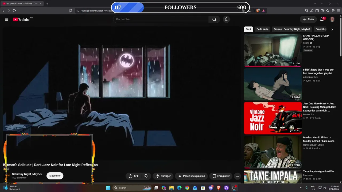Open File Explorer from the taskbar
This screenshot has width=342, height=192.
tap(172, 188)
